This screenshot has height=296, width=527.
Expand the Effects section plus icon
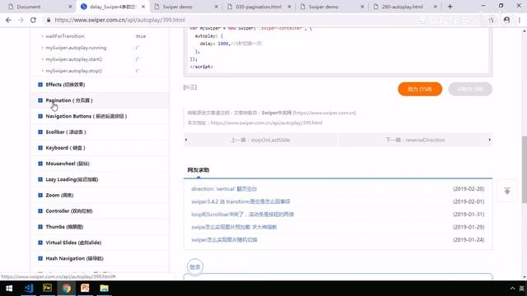click(40, 85)
